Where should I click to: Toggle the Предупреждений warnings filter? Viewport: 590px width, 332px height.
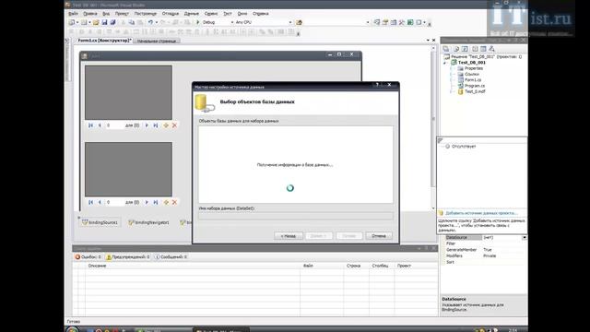[x=128, y=256]
